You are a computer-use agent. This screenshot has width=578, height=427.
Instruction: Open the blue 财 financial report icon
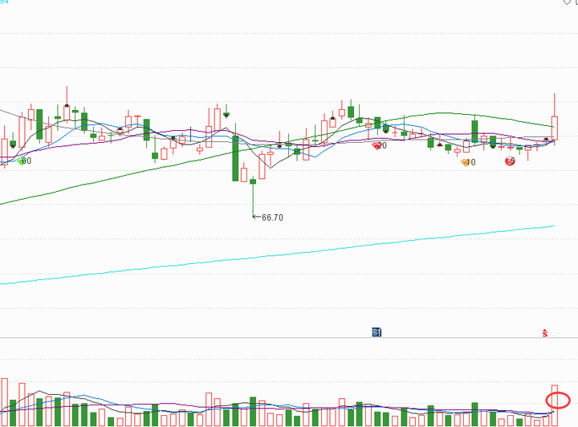coord(377,332)
